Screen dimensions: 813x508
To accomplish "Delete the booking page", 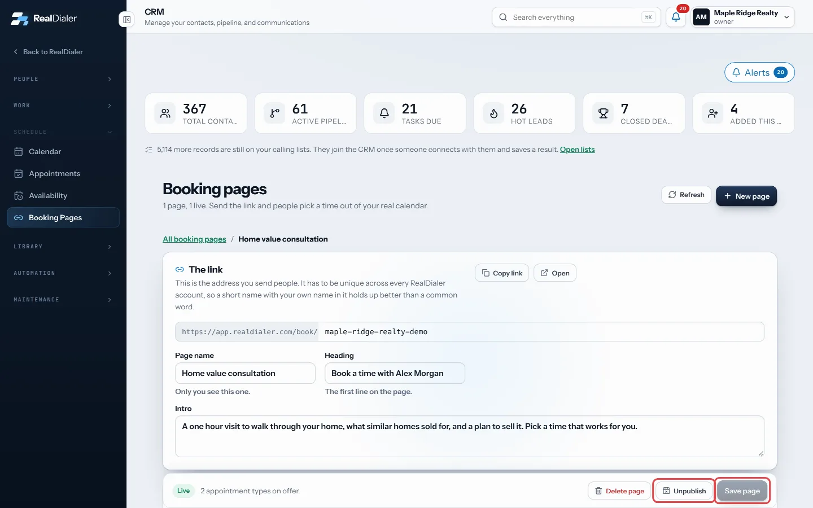I will 619,491.
